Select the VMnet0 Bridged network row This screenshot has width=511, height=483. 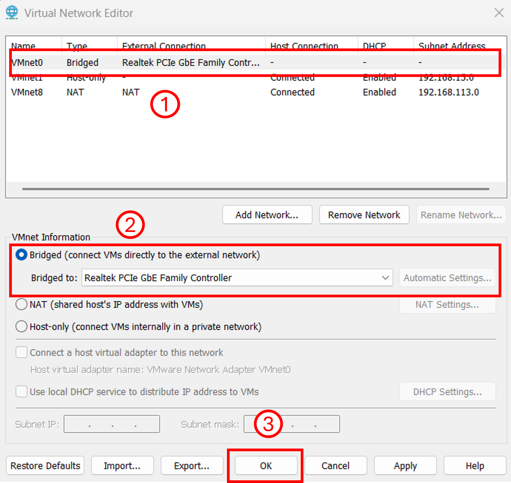point(256,62)
